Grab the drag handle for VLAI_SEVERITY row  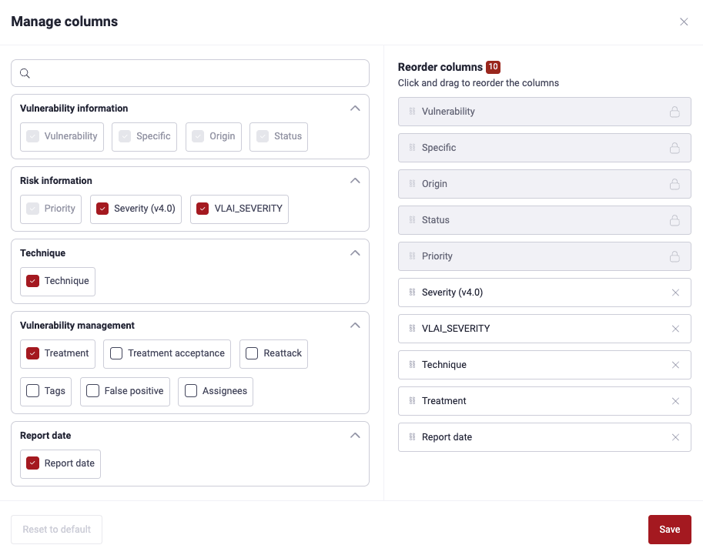(x=412, y=329)
